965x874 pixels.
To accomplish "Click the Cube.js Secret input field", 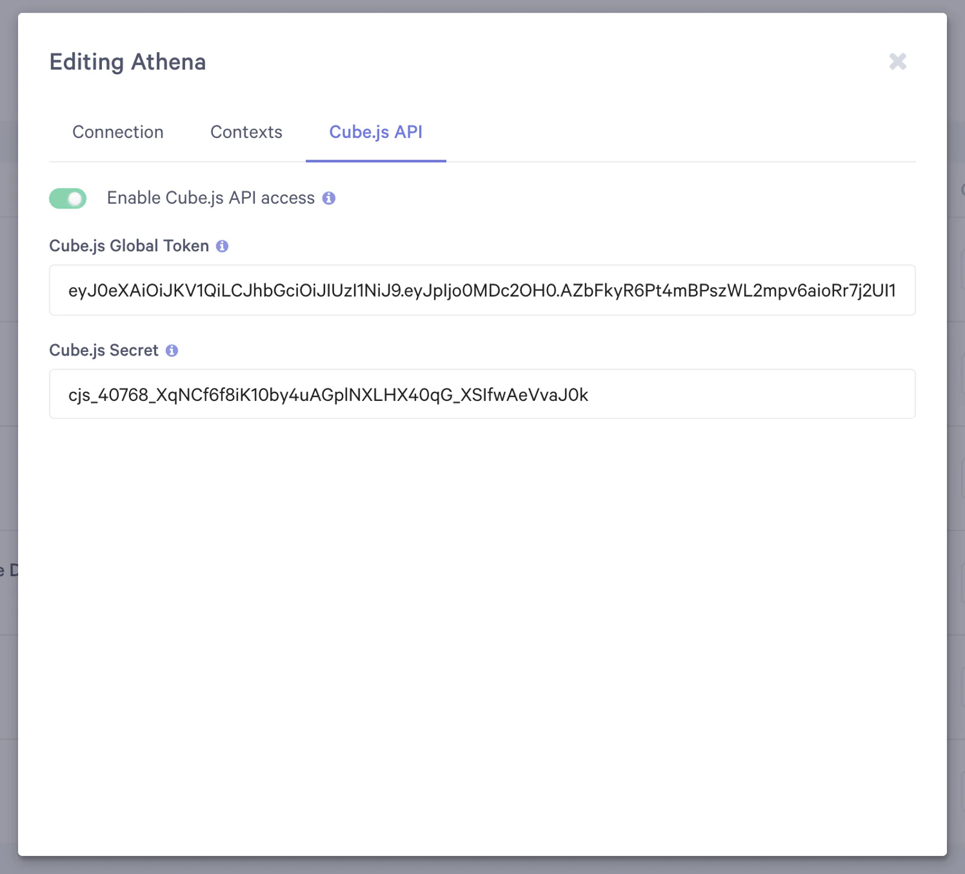I will pyautogui.click(x=482, y=394).
